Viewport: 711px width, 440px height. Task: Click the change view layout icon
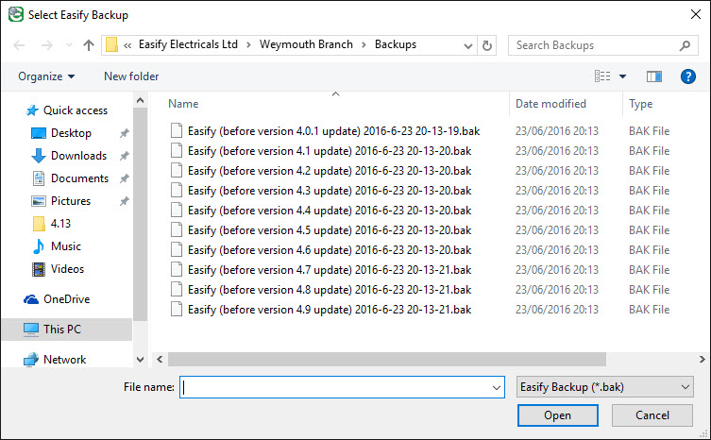[x=602, y=76]
